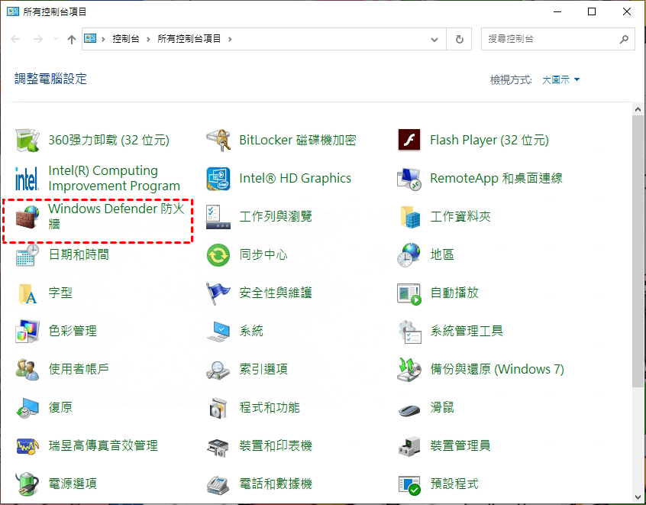Open the Intel HD Graphics icon

(x=218, y=179)
